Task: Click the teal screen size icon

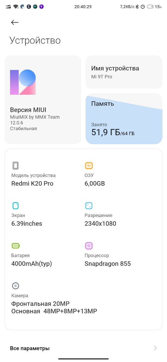Action: click(16, 206)
